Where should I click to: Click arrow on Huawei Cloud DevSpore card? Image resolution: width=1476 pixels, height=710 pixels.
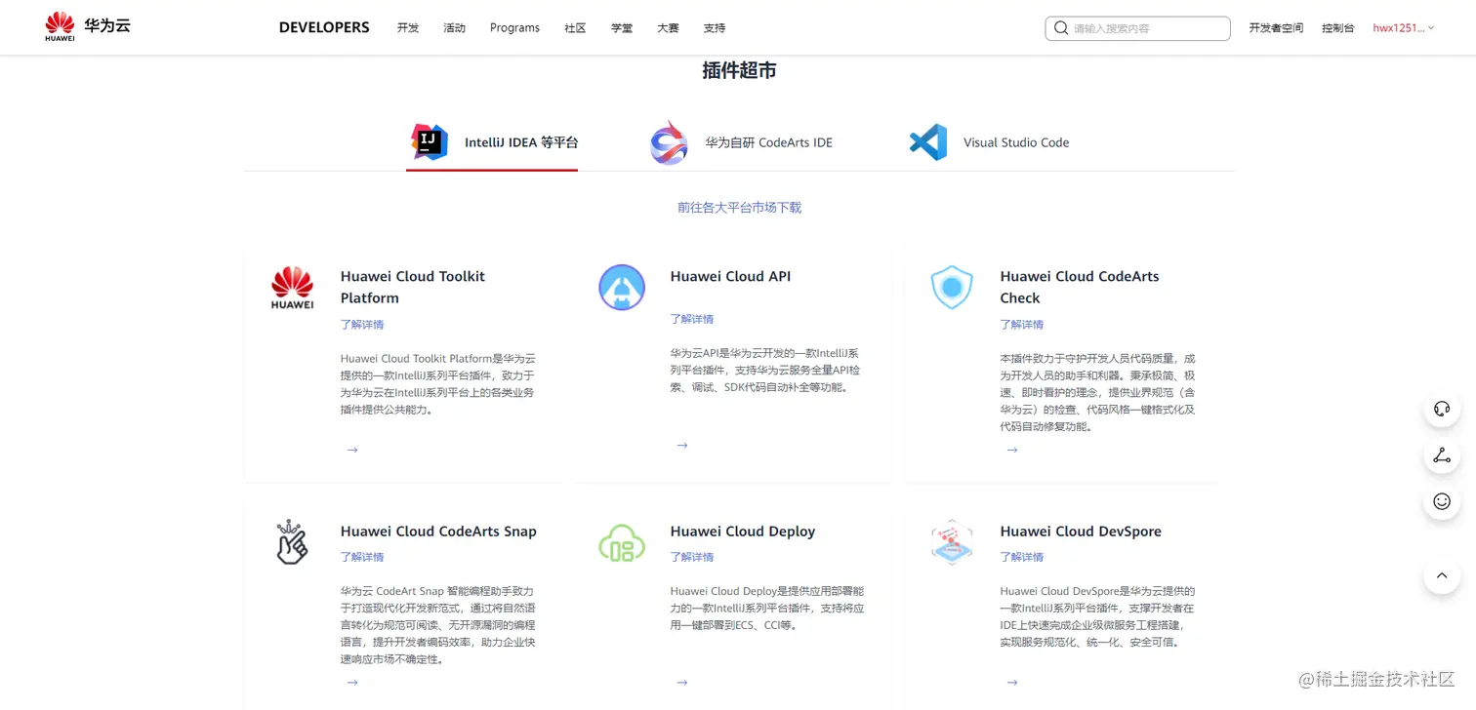point(1012,683)
